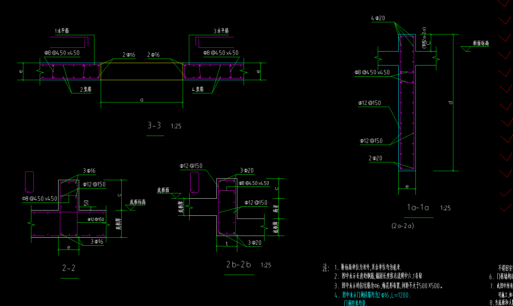Click the 1:25 scale beside the 3-3 title
This screenshot has width=513, height=306.
[176, 126]
